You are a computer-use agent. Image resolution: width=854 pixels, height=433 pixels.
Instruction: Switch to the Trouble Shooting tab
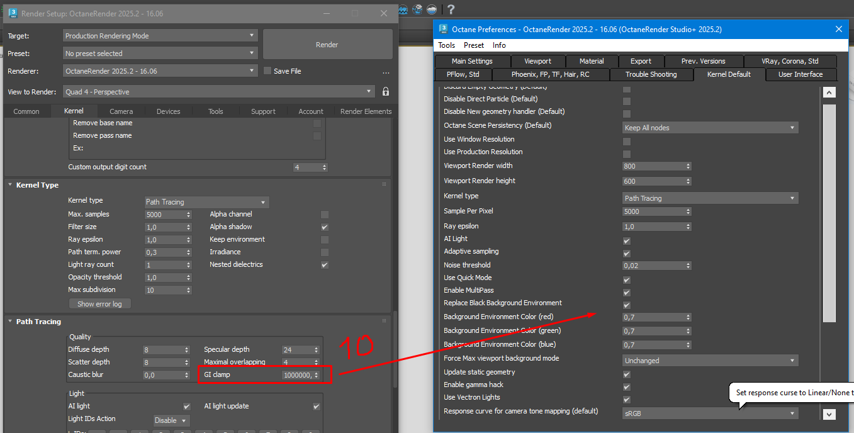coord(651,74)
